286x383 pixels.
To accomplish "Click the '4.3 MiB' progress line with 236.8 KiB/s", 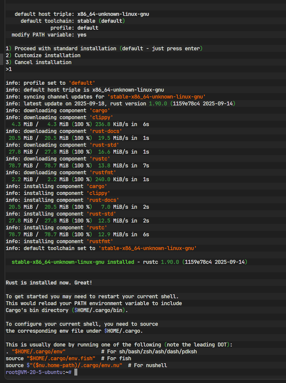I will [x=80, y=124].
